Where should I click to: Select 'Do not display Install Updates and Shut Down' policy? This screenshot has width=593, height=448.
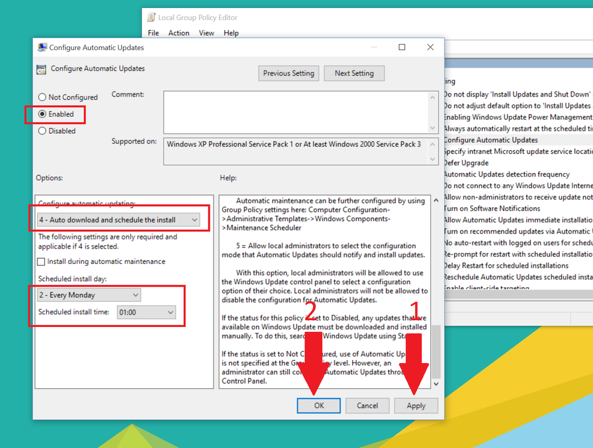click(x=518, y=94)
